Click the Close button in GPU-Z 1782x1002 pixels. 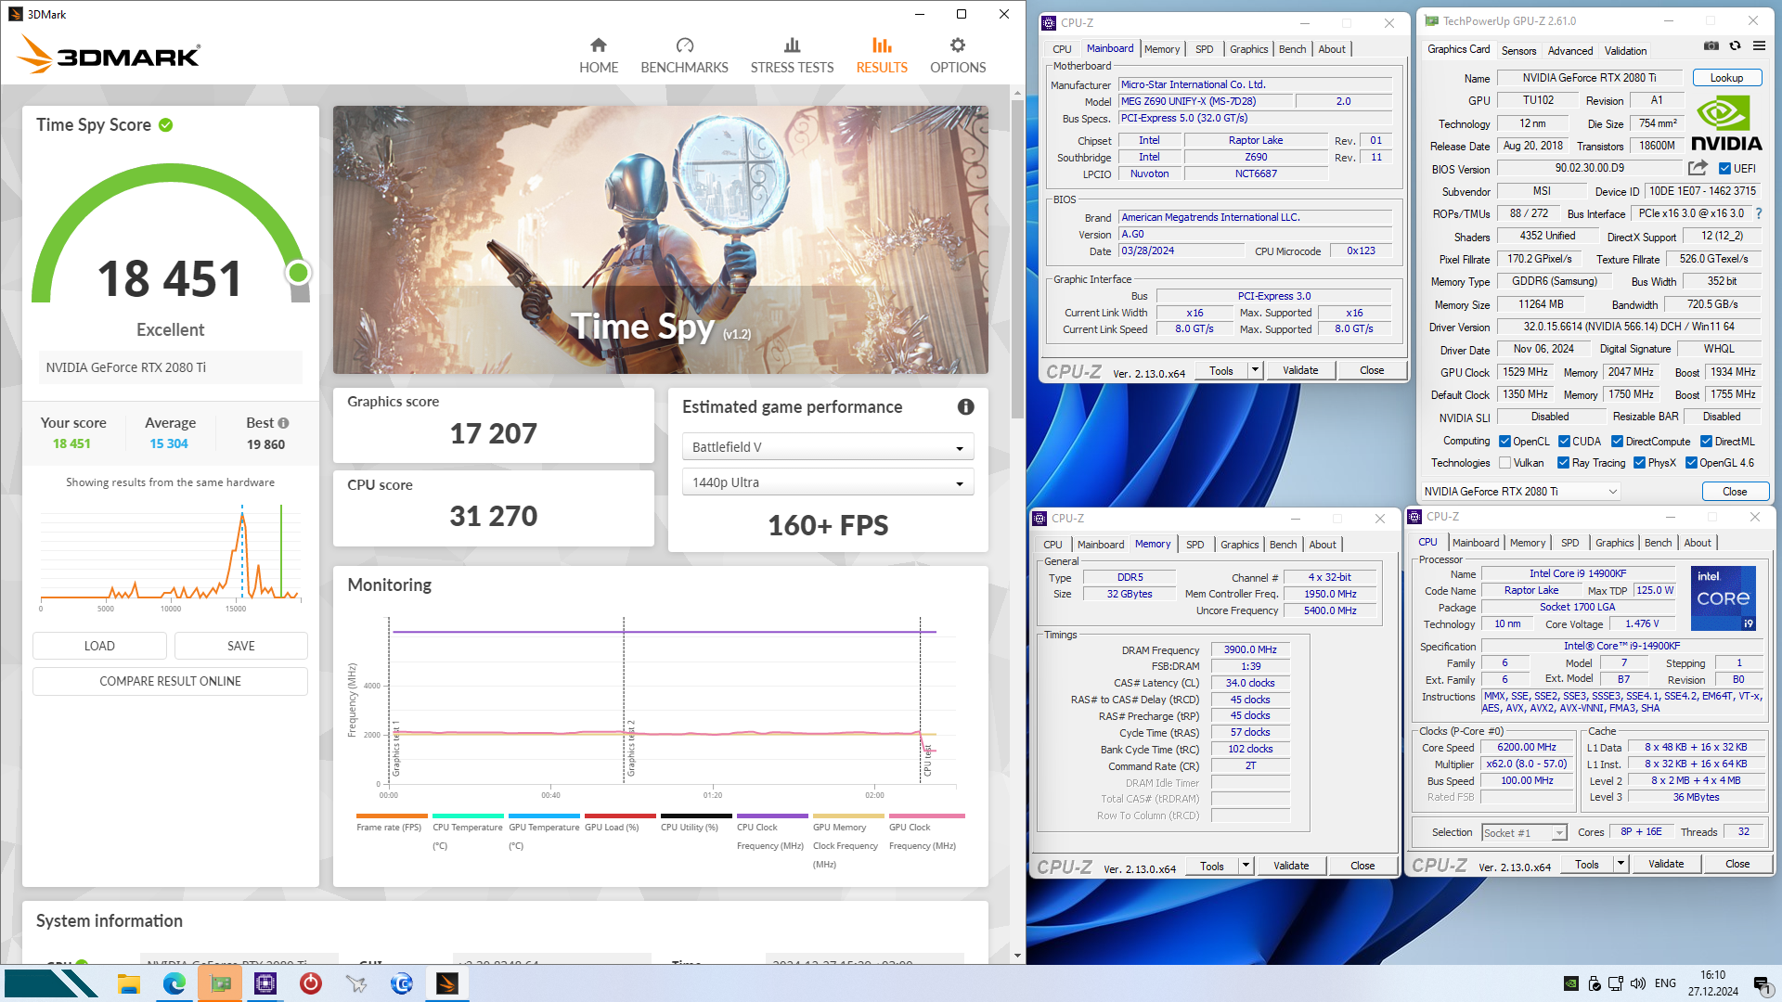[1735, 492]
